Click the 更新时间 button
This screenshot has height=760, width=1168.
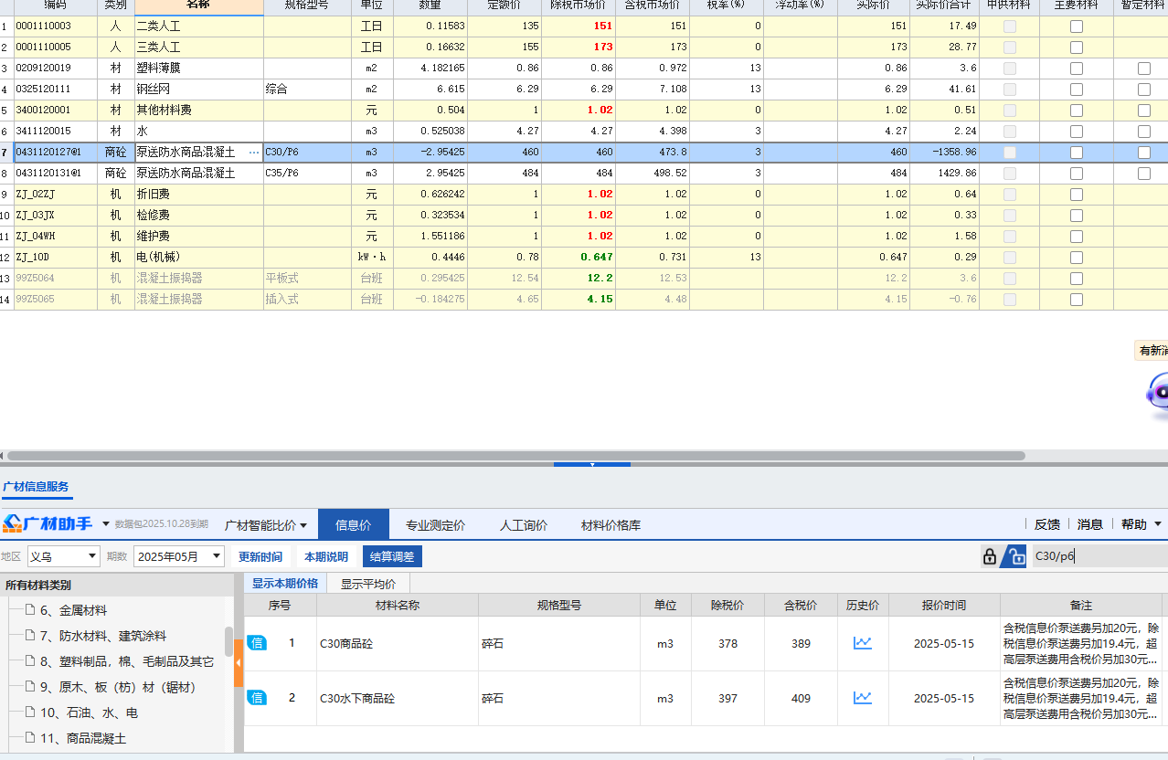pyautogui.click(x=260, y=556)
